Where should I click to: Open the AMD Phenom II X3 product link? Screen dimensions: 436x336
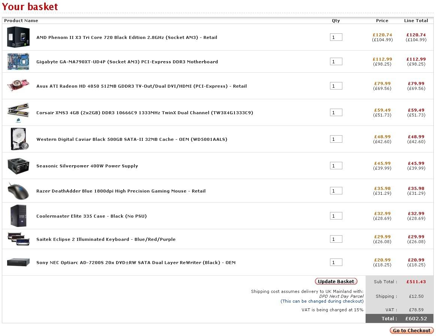127,37
